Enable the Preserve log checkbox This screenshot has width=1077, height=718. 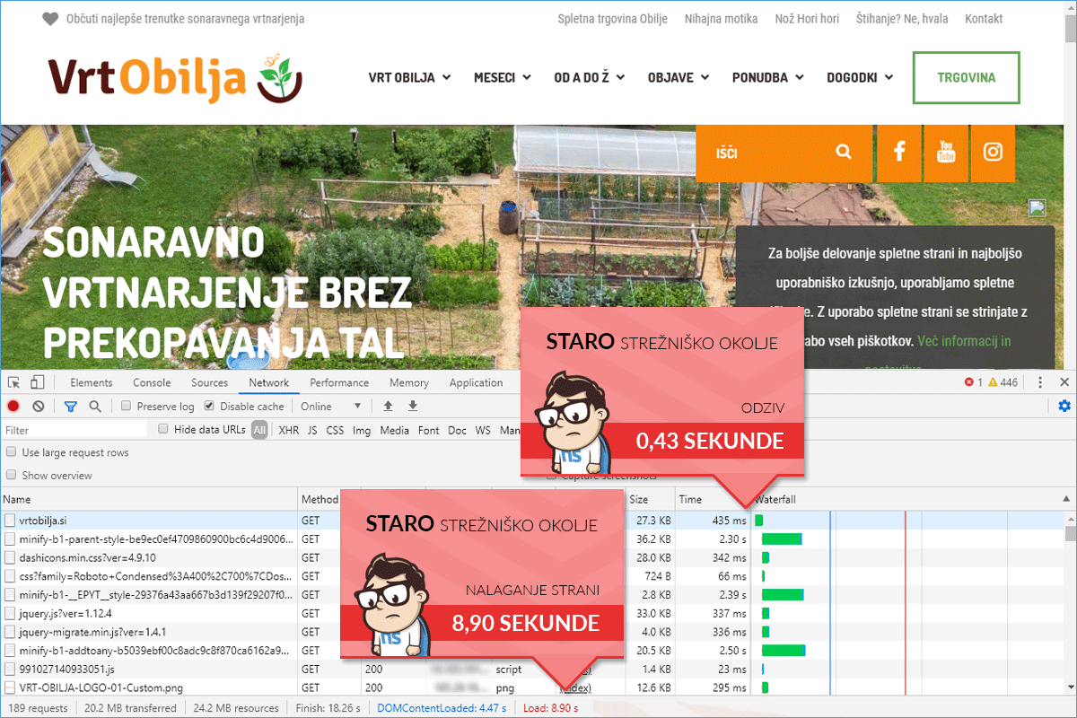pos(127,407)
